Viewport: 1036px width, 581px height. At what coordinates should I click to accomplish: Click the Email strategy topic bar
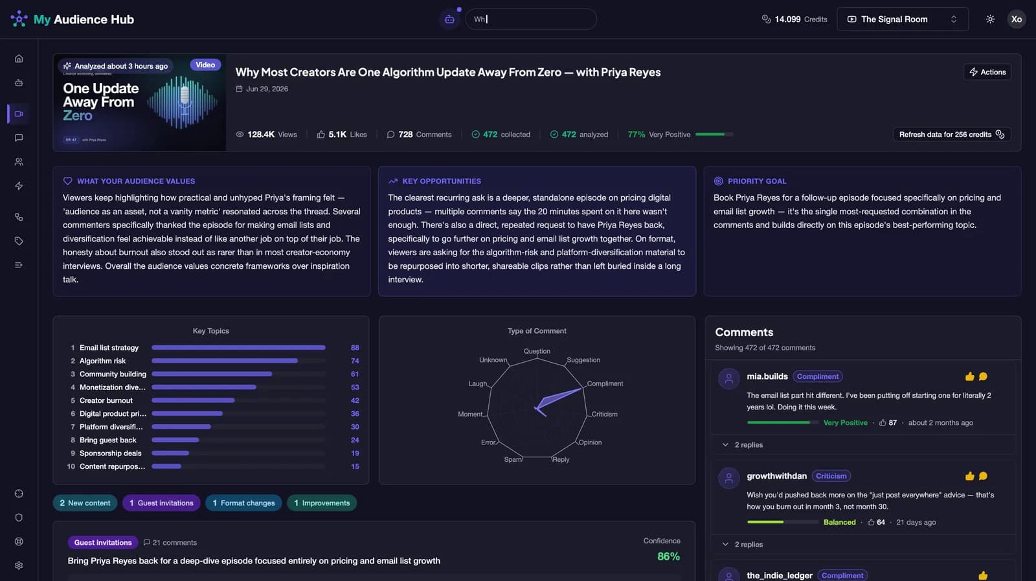[238, 348]
